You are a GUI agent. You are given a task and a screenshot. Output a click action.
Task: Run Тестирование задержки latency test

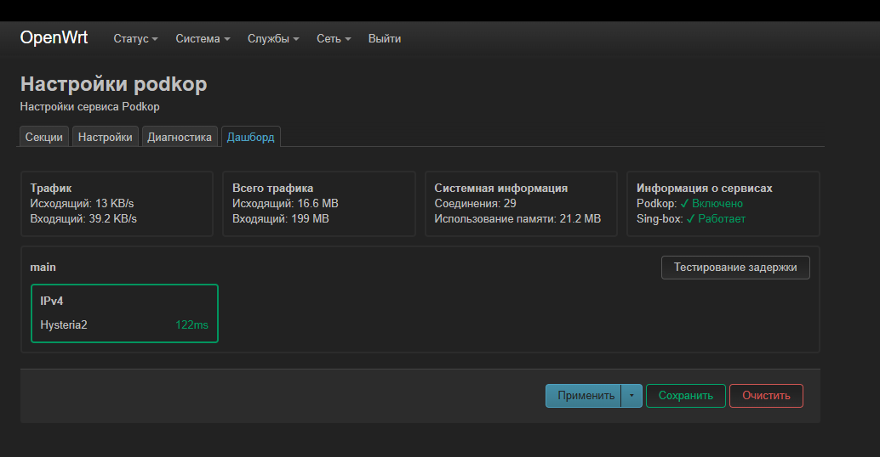pyautogui.click(x=735, y=267)
